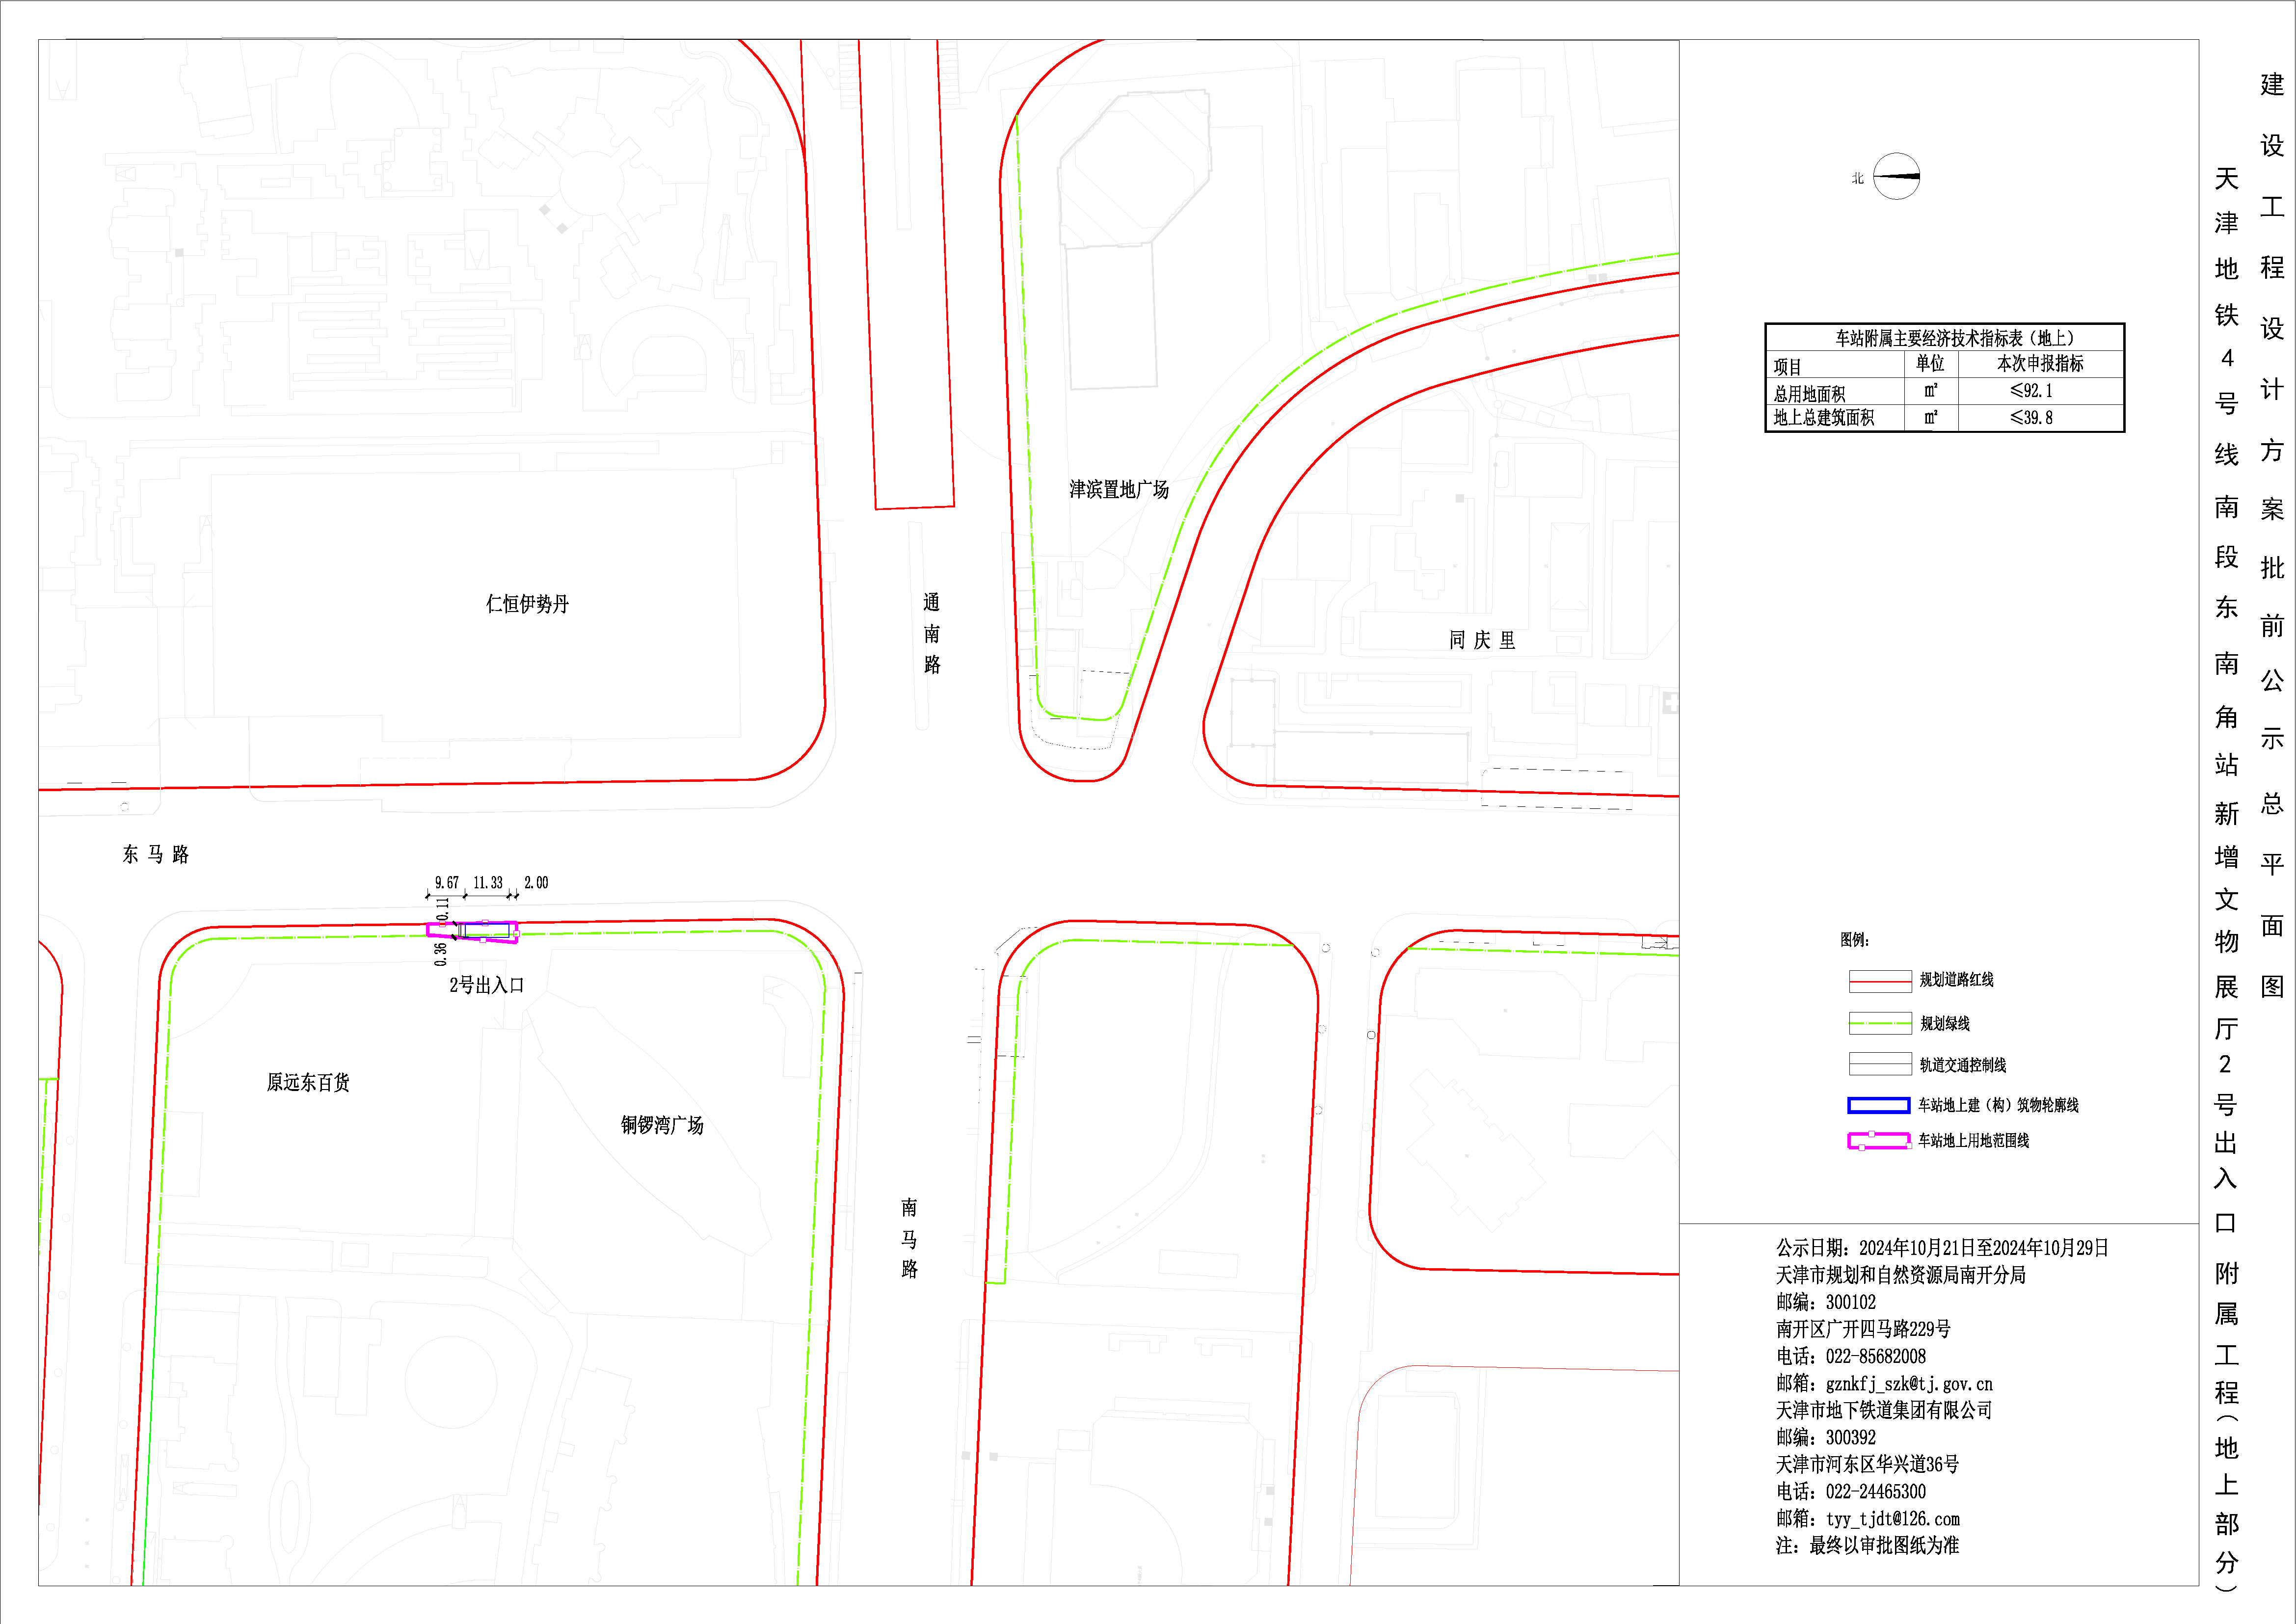This screenshot has width=2296, height=1624.
Task: Click the blue building outline legend symbol
Action: (1878, 1105)
